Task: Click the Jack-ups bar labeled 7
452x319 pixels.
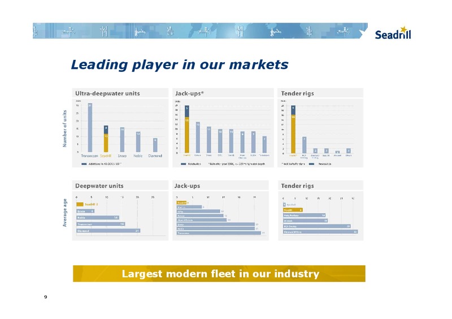Action: pyautogui.click(x=264, y=145)
